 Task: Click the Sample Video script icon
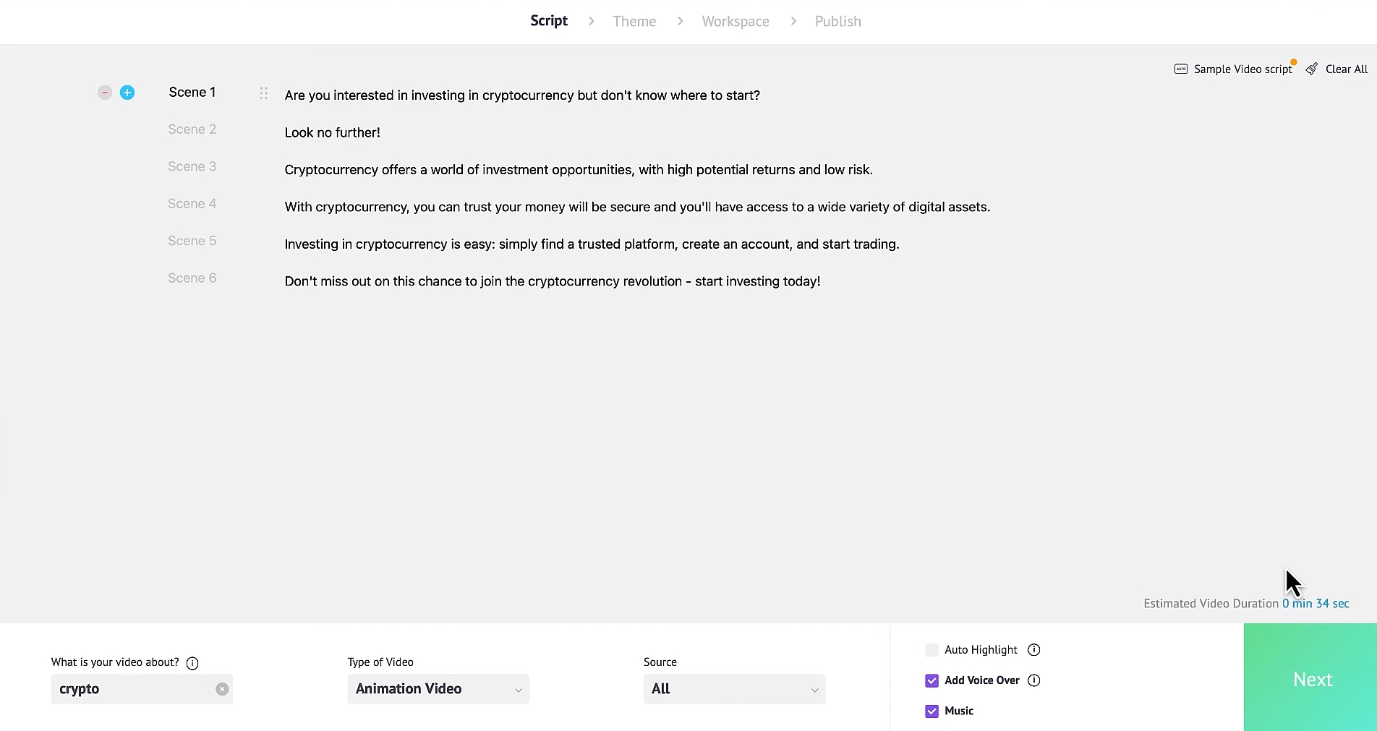click(1181, 69)
